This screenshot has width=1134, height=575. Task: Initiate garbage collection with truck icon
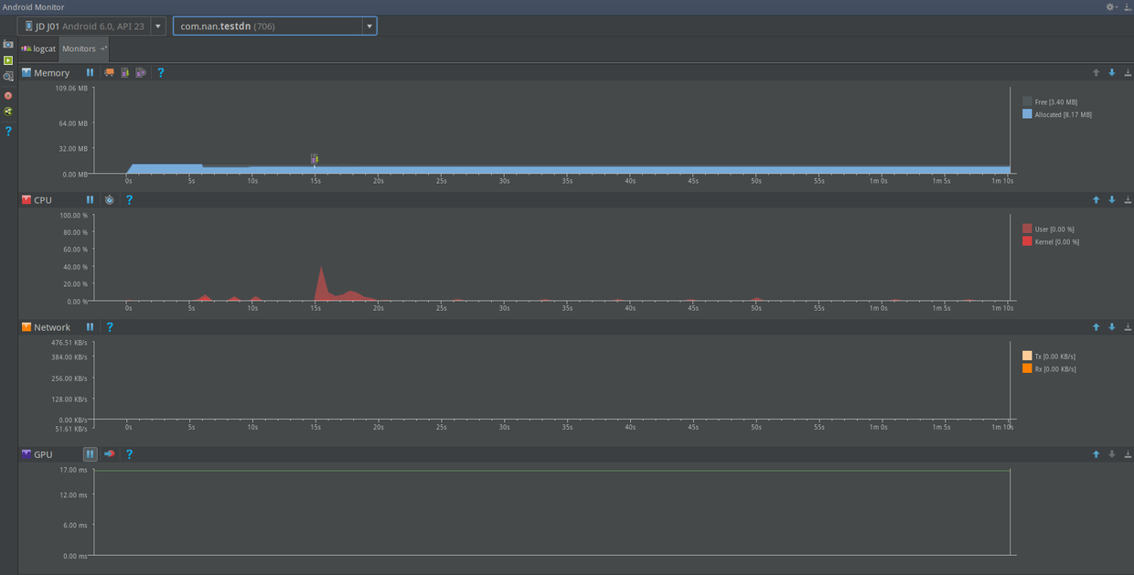click(x=110, y=72)
